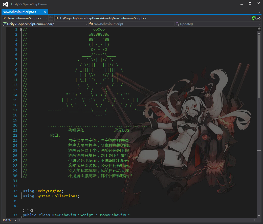Click the Visual Studio logo icon
This screenshot has width=263, height=224.
click(6, 4)
